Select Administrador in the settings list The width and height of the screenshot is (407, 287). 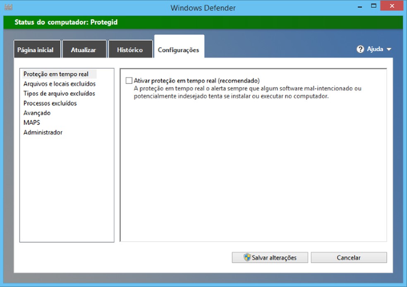[43, 132]
